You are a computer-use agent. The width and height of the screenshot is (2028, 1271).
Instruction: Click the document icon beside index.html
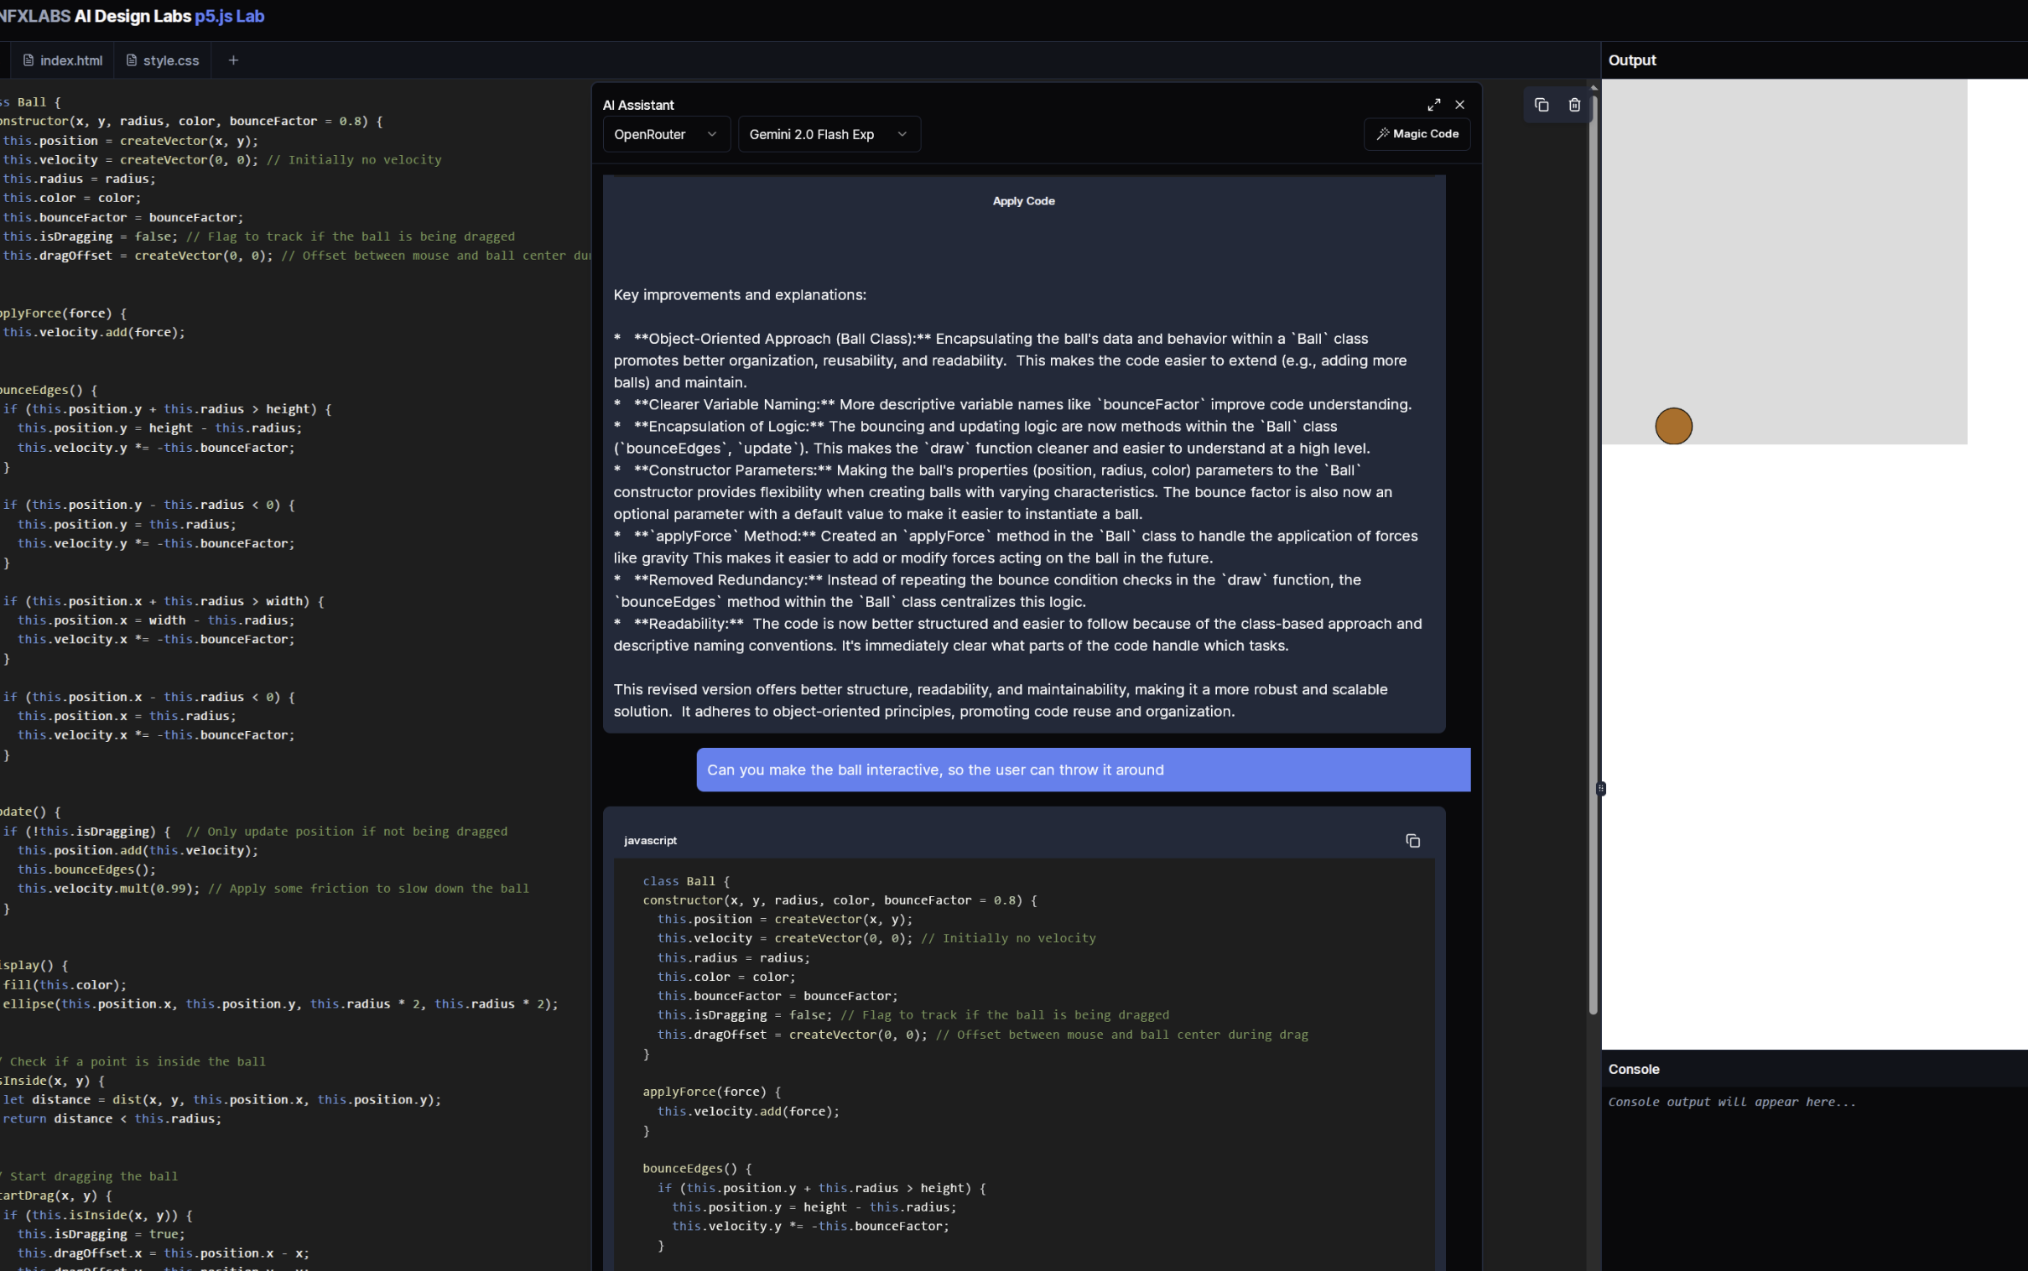click(x=27, y=60)
